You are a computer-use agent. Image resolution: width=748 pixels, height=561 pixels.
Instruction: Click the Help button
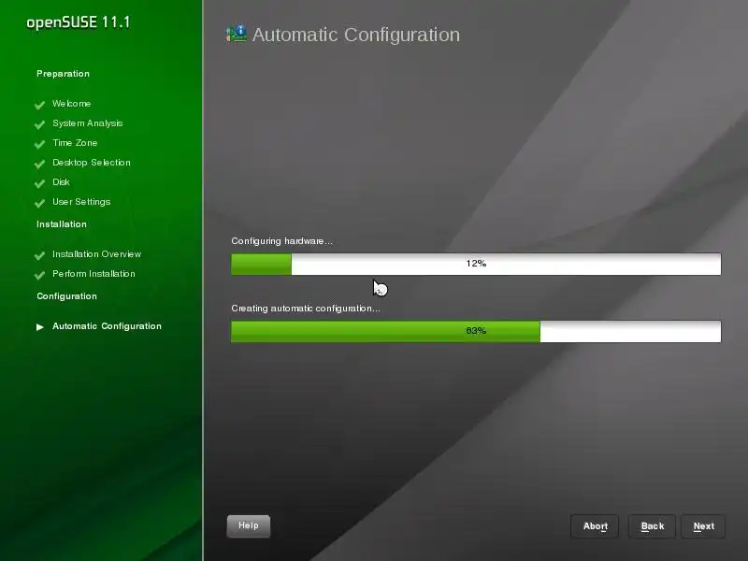[x=248, y=525]
